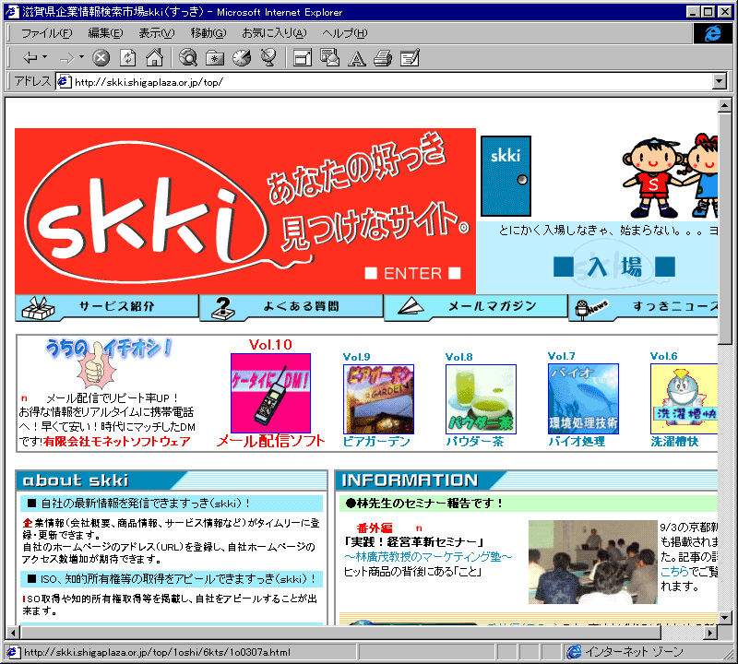This screenshot has width=738, height=664.
Task: Click the Internet Explorer logo icon
Action: [712, 33]
